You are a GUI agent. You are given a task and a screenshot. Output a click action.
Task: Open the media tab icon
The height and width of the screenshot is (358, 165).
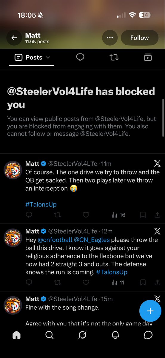pyautogui.click(x=148, y=57)
